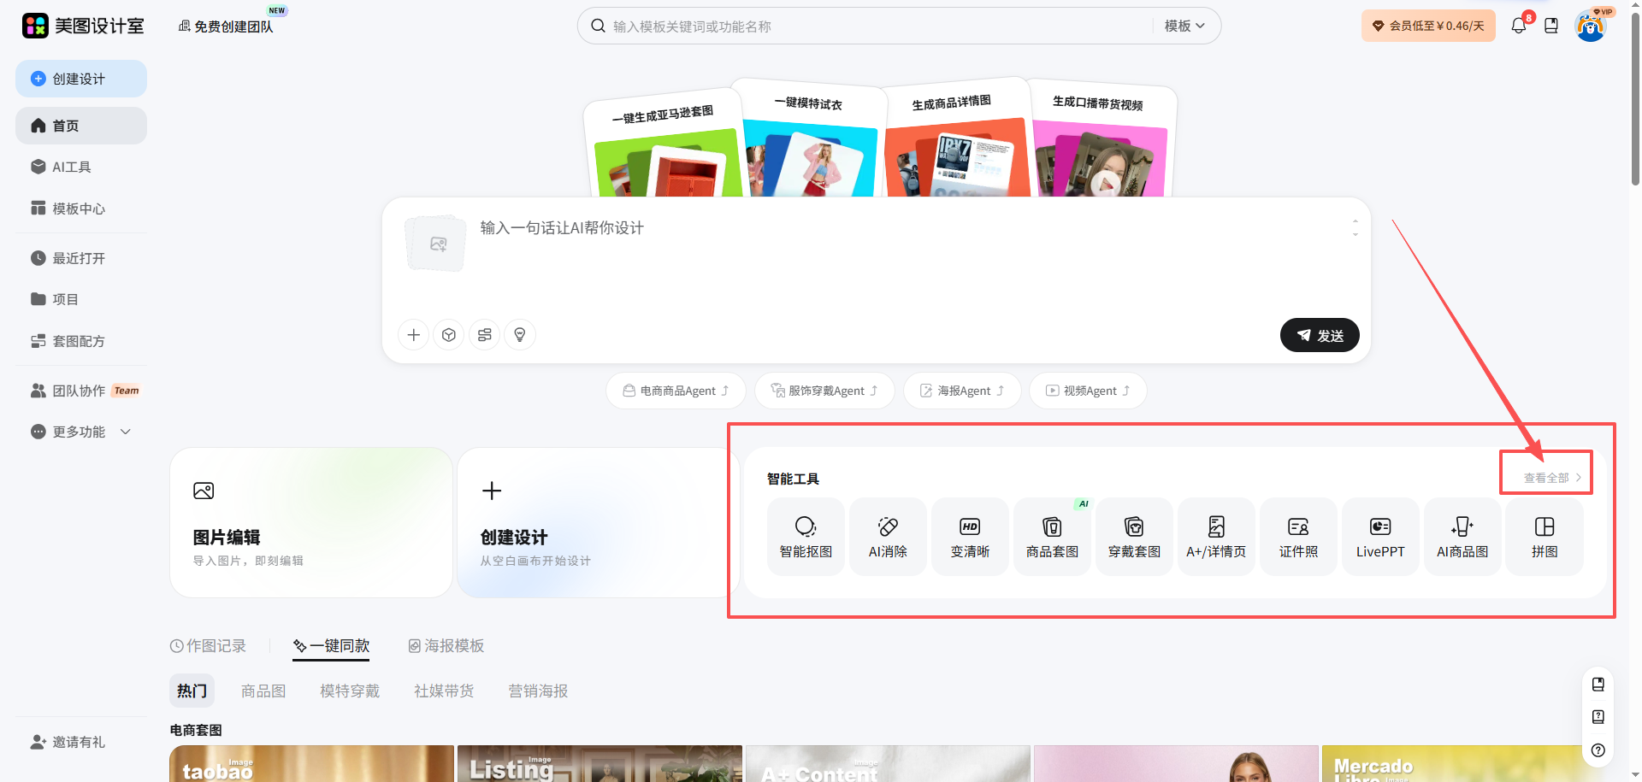Image resolution: width=1642 pixels, height=782 pixels.
Task: Select the 商品图 category tab
Action: [x=263, y=691]
